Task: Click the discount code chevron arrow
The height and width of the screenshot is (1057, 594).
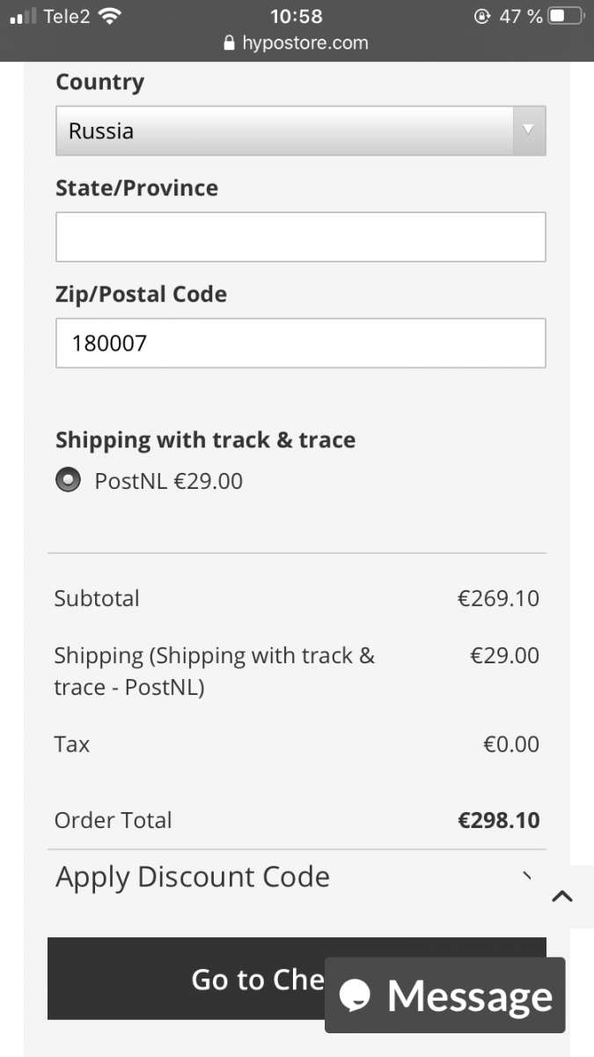Action: pyautogui.click(x=526, y=876)
